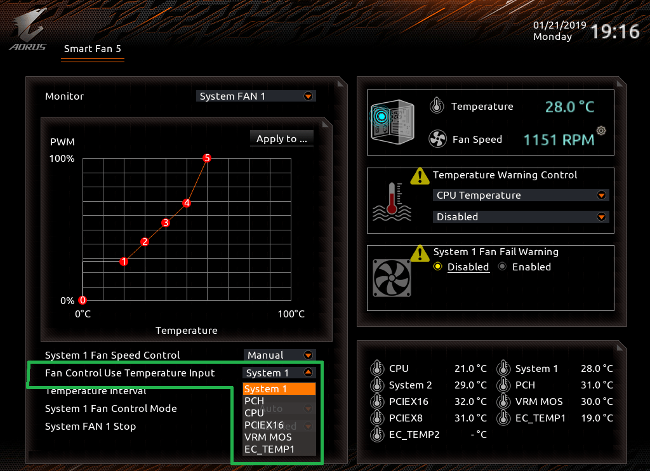Choose EC_TEMP1 from temperature input list

pyautogui.click(x=279, y=449)
